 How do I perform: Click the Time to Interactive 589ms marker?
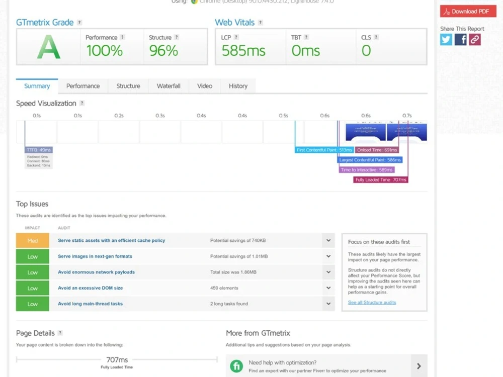pyautogui.click(x=367, y=169)
